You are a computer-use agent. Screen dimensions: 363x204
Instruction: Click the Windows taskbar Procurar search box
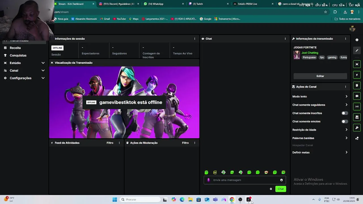click(140, 199)
